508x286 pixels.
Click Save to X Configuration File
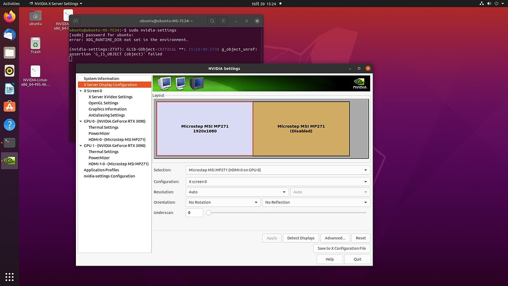pos(341,248)
